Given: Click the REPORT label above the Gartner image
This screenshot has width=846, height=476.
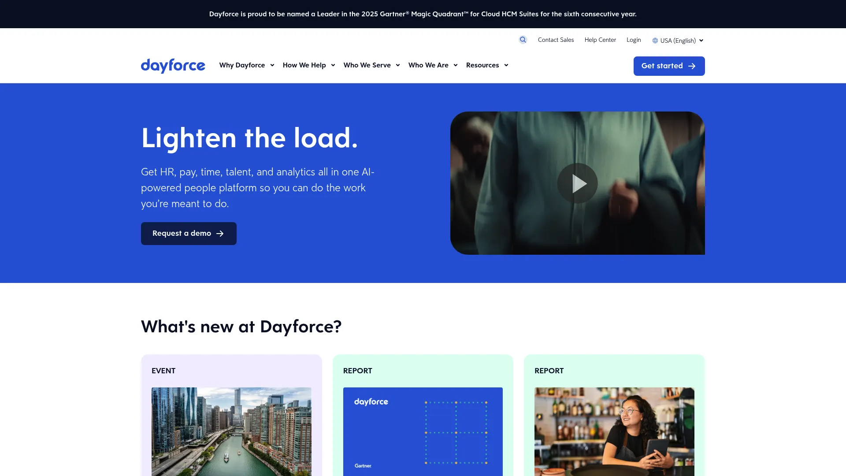Looking at the screenshot, I should [x=357, y=371].
